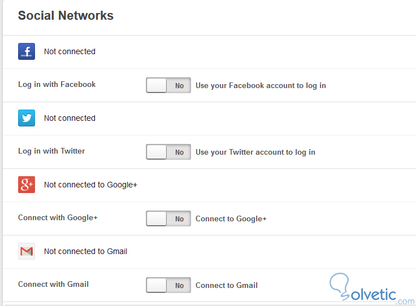
Task: Click 'Use your Facebook account to log in'
Action: tap(261, 86)
